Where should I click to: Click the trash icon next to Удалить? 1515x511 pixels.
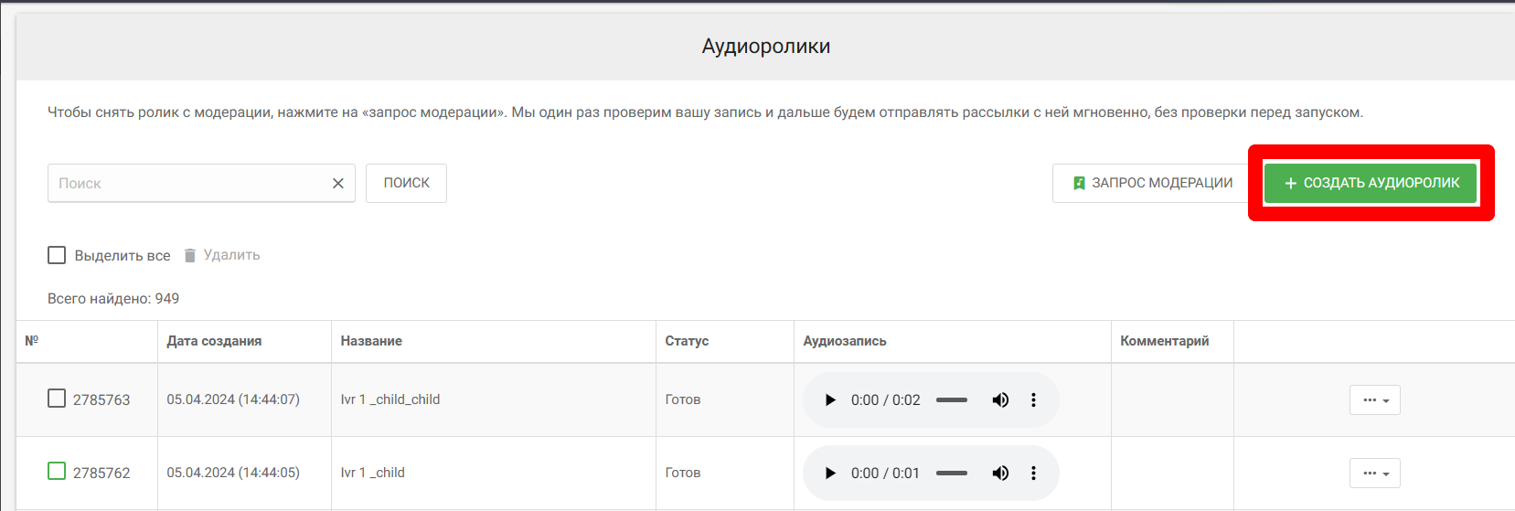pyautogui.click(x=190, y=256)
